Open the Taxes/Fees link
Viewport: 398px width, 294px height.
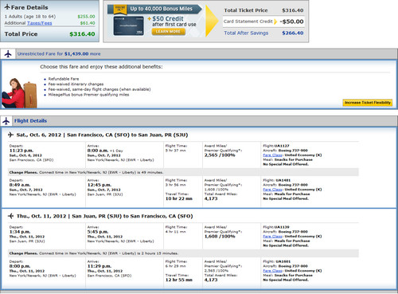coord(39,23)
